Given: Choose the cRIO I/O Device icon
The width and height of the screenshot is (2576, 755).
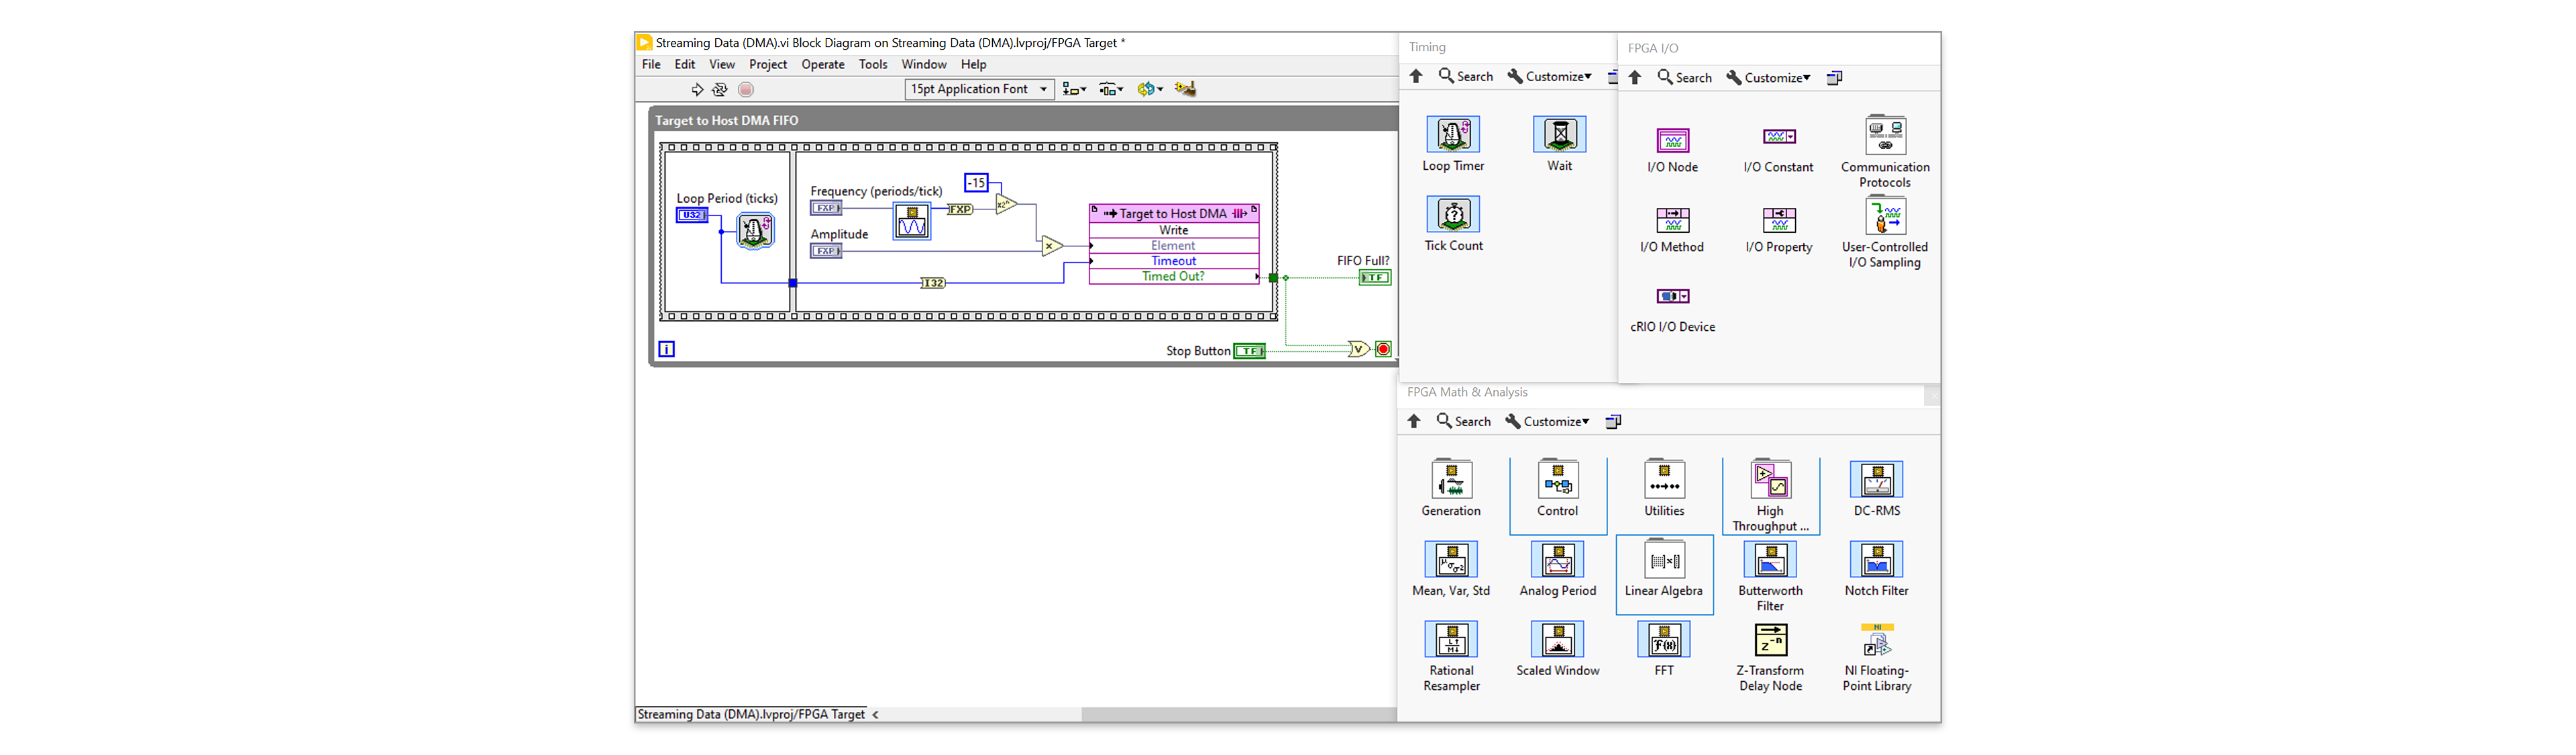Looking at the screenshot, I should pos(1672,296).
